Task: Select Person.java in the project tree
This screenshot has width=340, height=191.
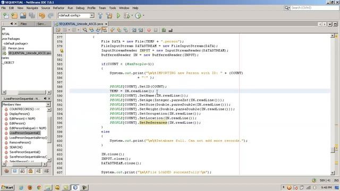Action: click(16, 48)
